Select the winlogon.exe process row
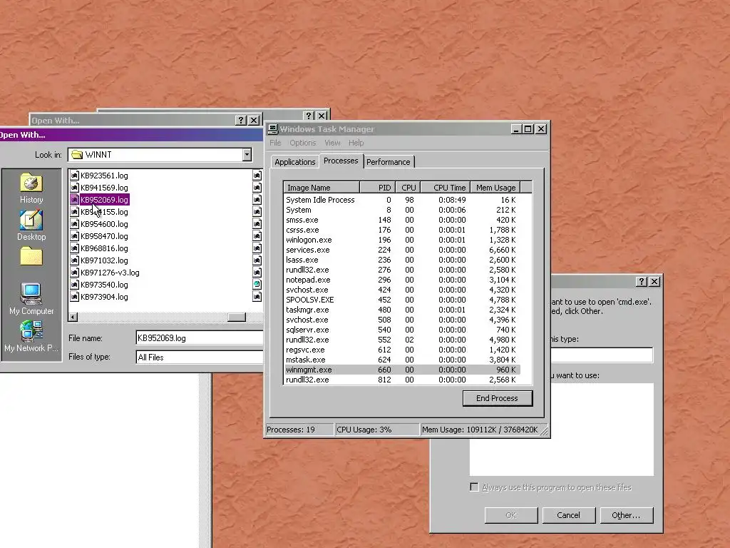Image resolution: width=730 pixels, height=548 pixels. [402, 240]
